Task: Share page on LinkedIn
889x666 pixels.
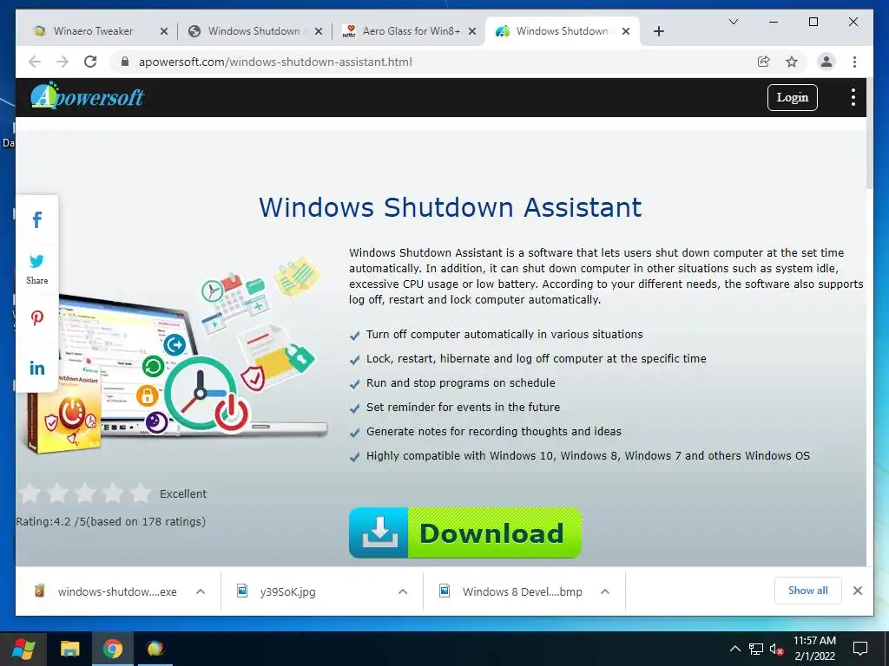Action: pos(36,368)
